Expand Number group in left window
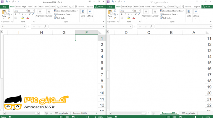 49,14
